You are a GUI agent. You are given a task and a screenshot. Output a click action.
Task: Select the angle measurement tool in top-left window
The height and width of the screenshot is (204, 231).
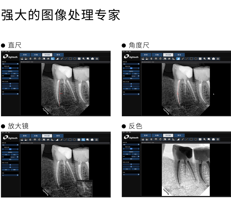point(53,59)
